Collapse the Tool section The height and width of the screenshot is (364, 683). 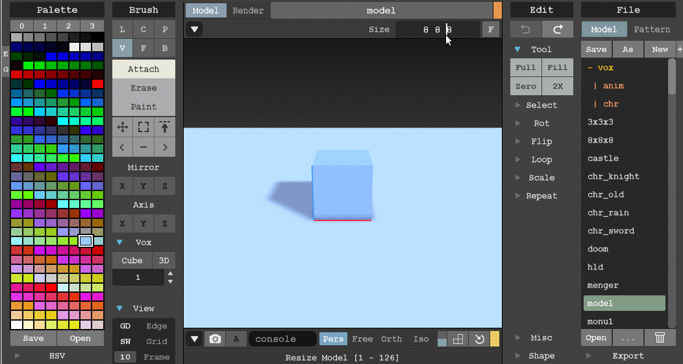tap(517, 49)
